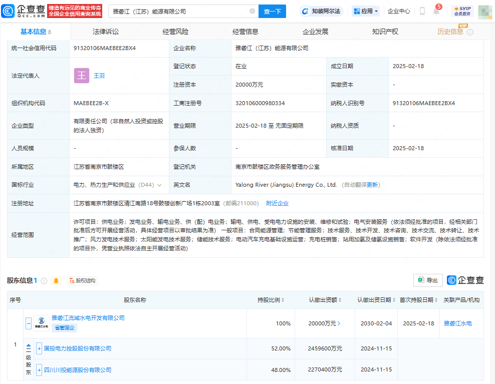Open 四川川投能源股份有限公司 link
The image size is (495, 384).
click(x=78, y=370)
